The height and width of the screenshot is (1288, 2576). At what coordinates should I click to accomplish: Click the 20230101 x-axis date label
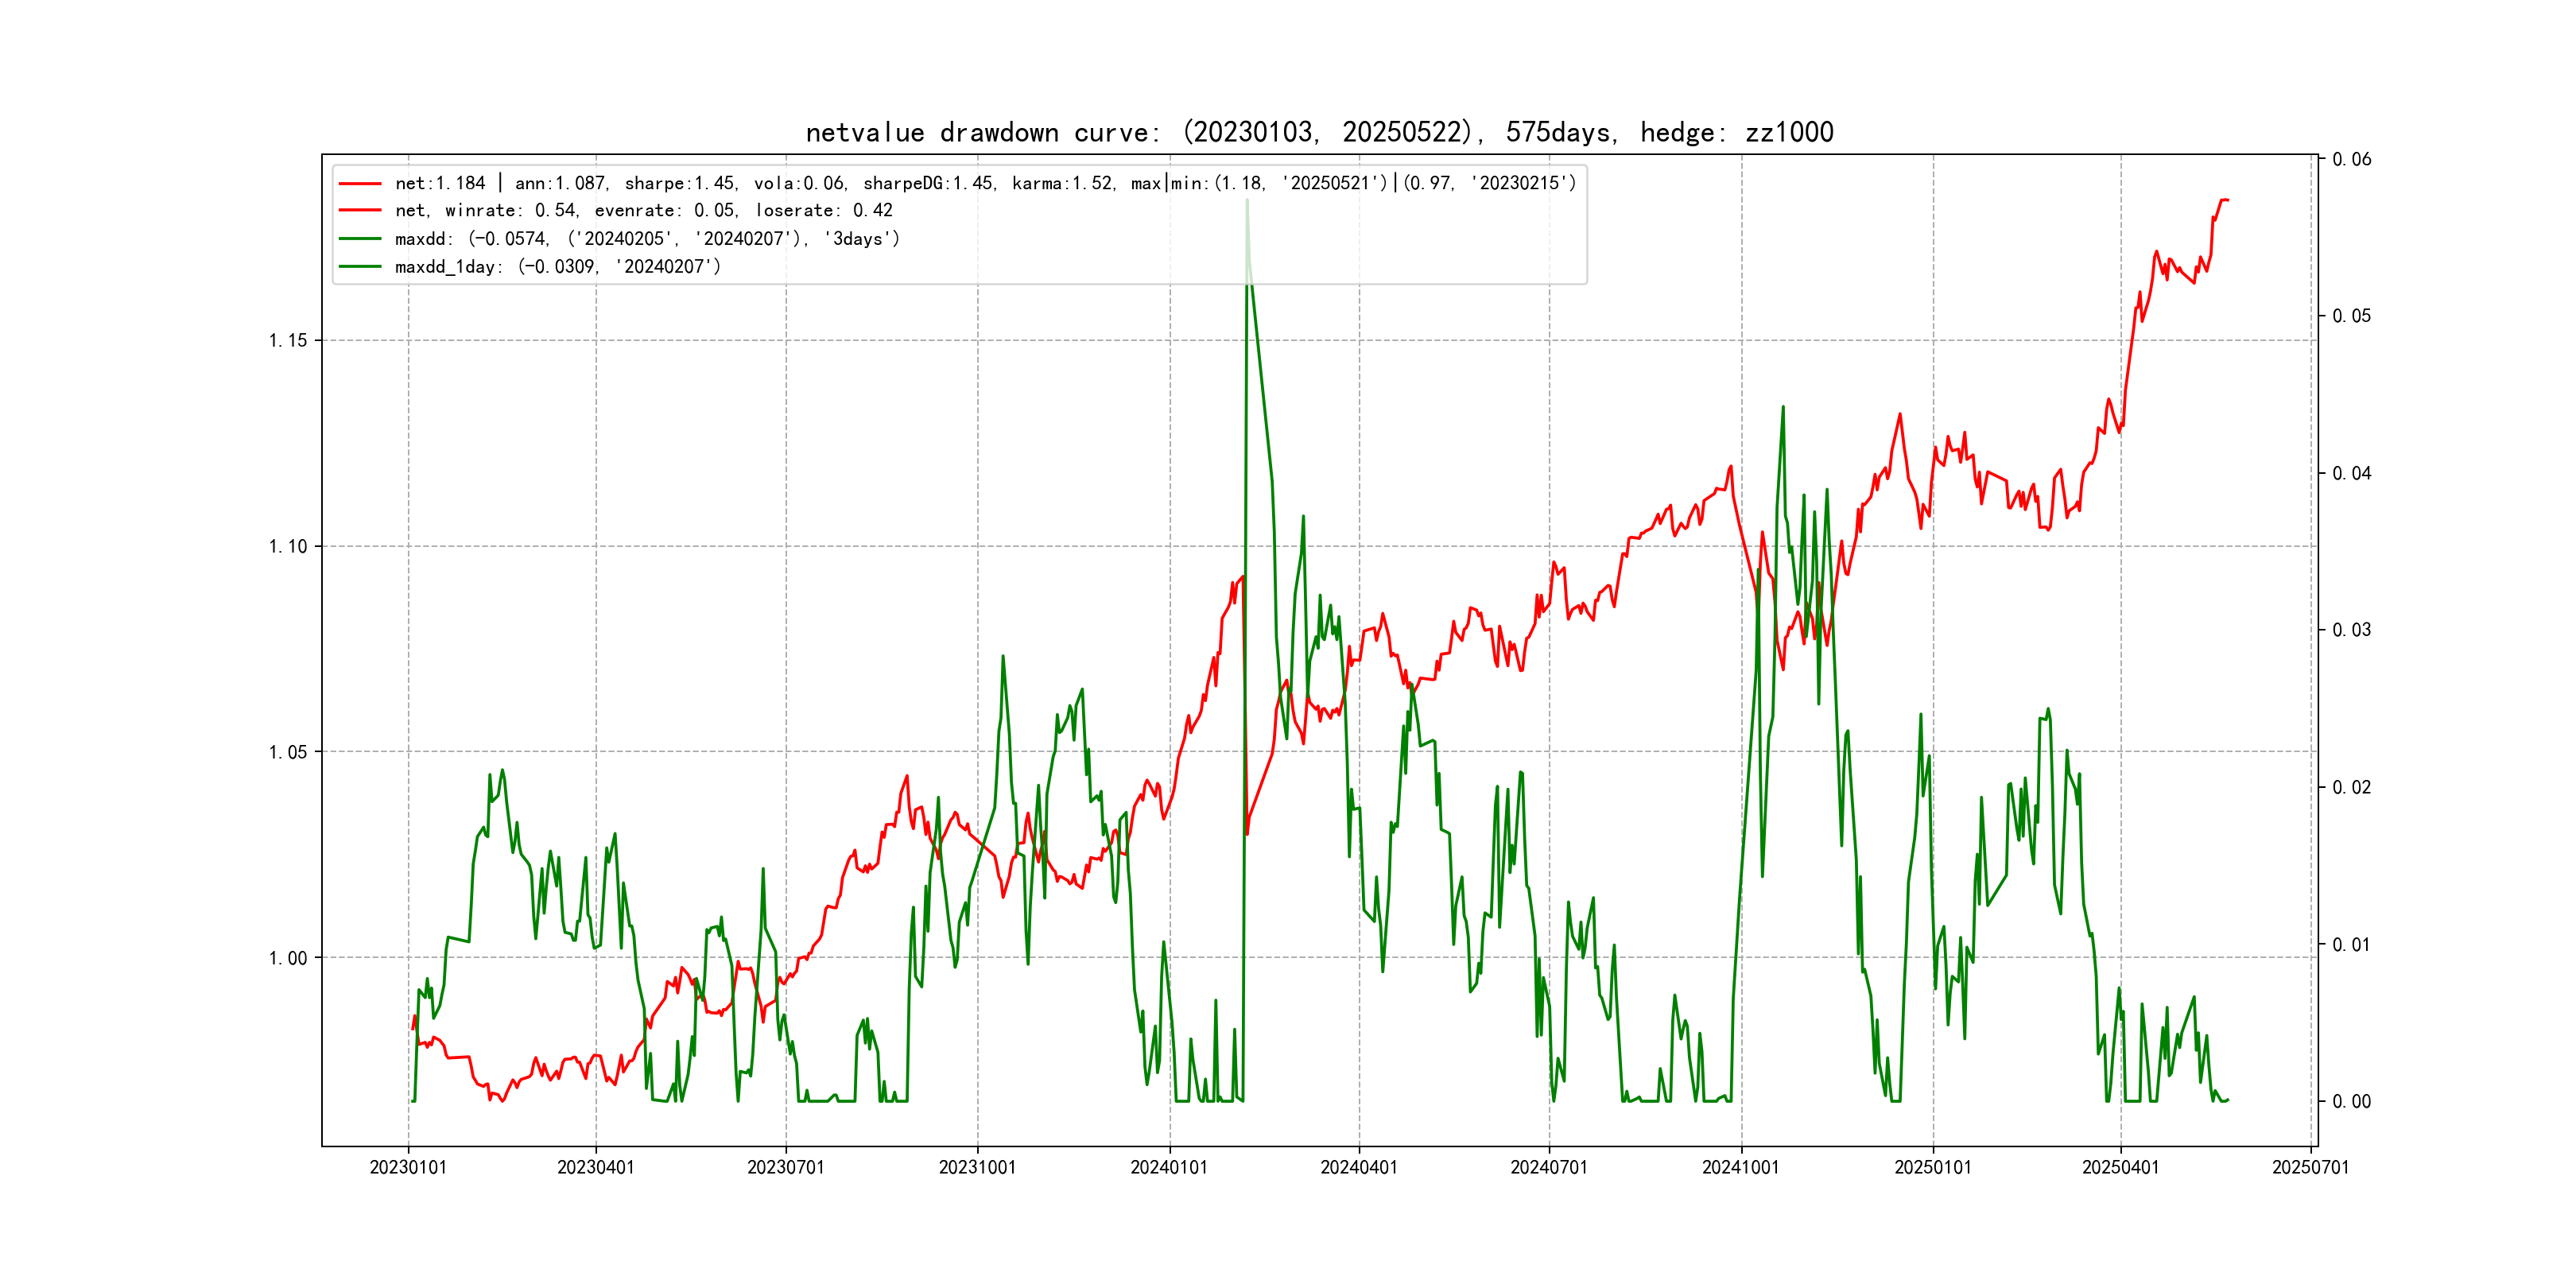408,1167
